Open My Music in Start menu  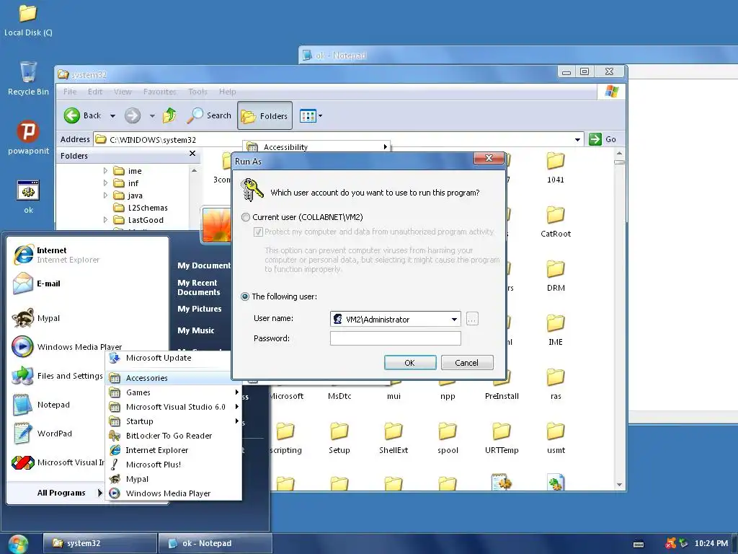[196, 330]
